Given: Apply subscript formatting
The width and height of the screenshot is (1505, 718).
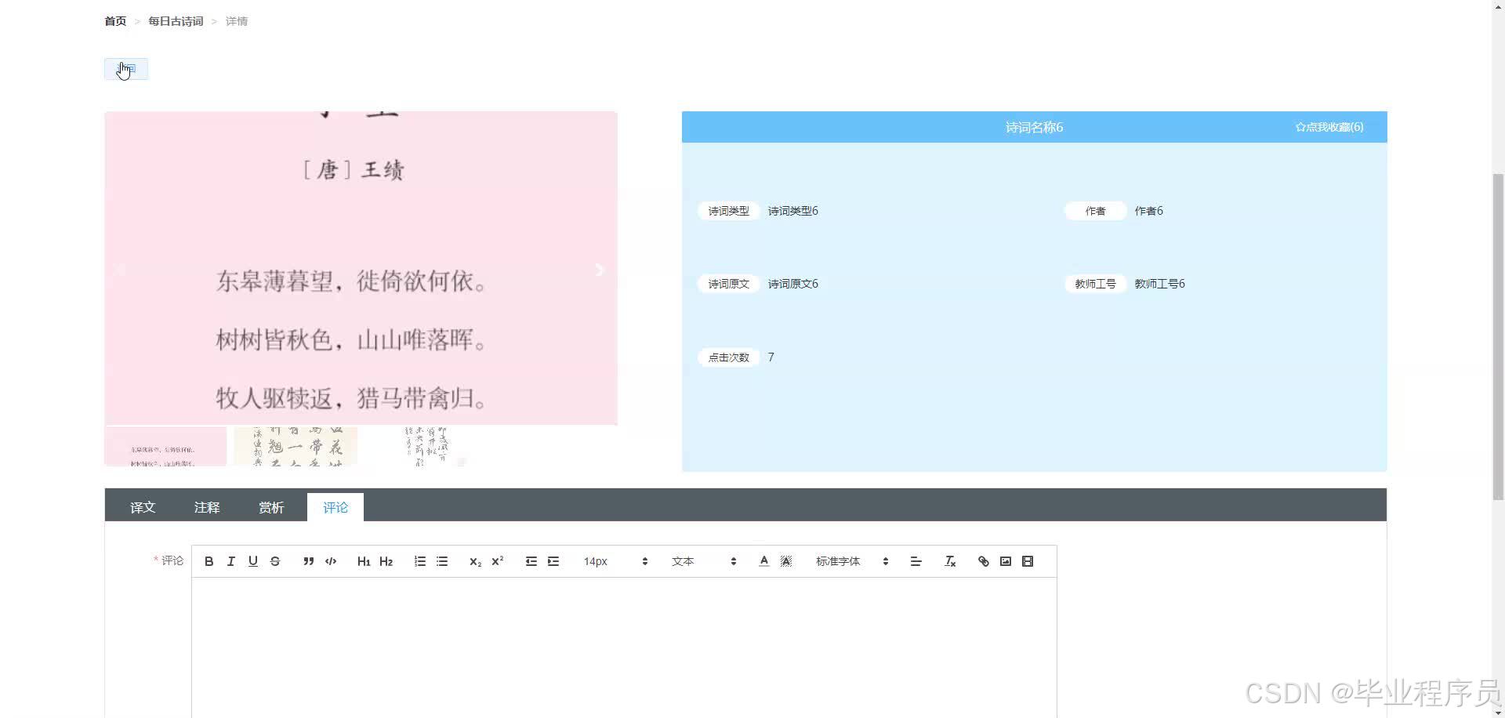Looking at the screenshot, I should [475, 561].
